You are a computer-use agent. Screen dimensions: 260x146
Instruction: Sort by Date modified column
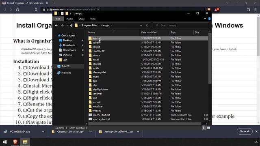(149, 32)
